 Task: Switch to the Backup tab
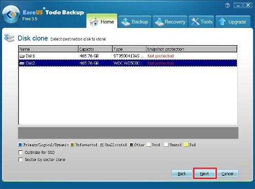tap(135, 21)
